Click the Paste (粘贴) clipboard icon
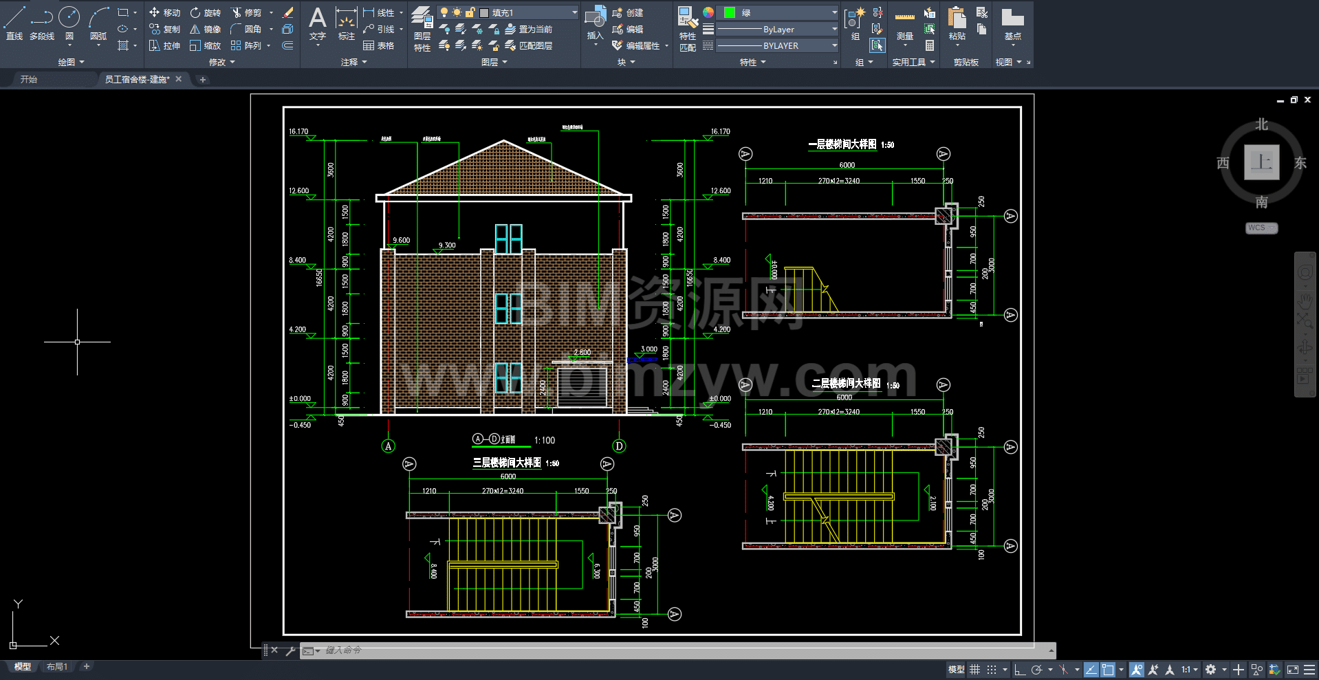Viewport: 1319px width, 680px height. pyautogui.click(x=957, y=23)
